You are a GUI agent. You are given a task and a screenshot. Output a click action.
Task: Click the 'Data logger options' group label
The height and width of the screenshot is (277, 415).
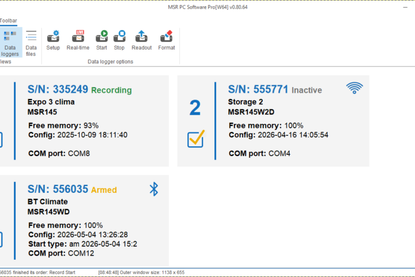tap(110, 62)
